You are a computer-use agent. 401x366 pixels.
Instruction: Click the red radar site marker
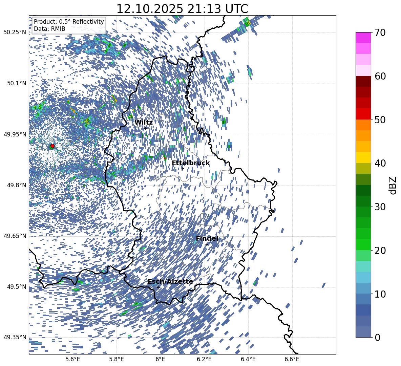coord(52,146)
